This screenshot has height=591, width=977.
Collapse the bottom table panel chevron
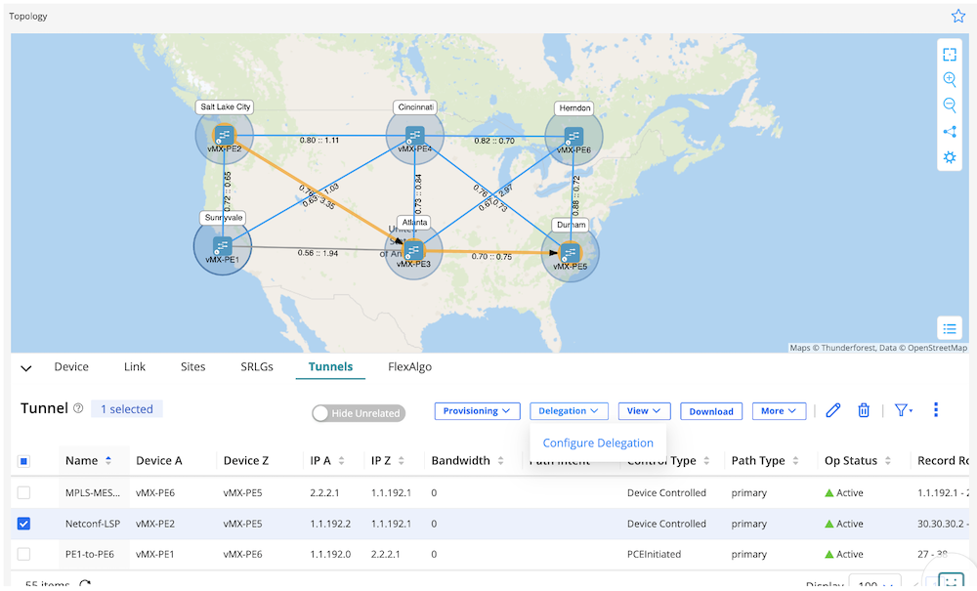point(26,368)
